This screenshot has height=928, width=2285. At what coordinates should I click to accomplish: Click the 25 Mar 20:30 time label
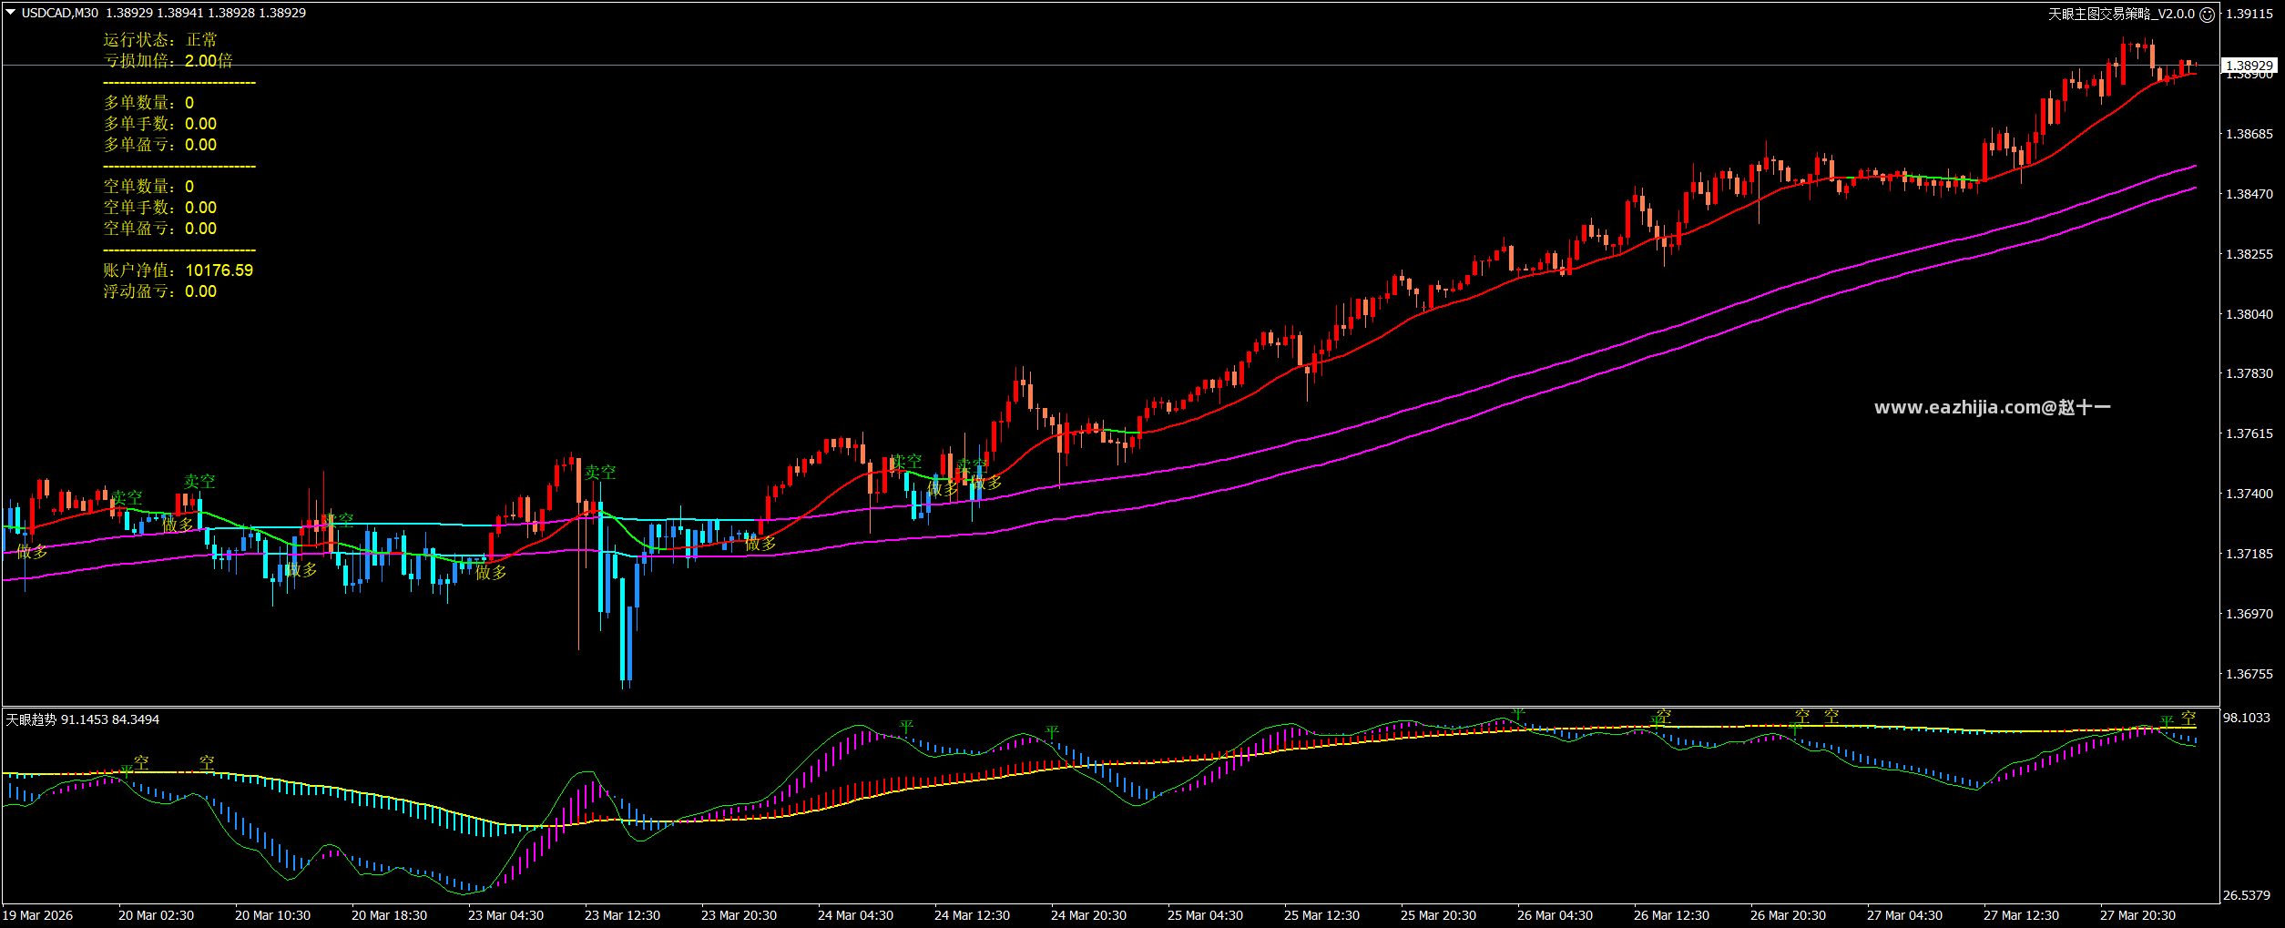tap(1439, 915)
